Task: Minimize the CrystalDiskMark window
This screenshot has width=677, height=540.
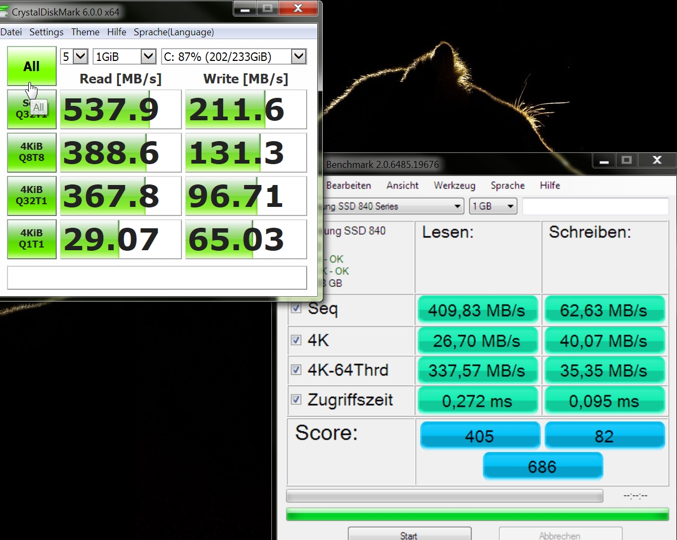Action: click(245, 9)
